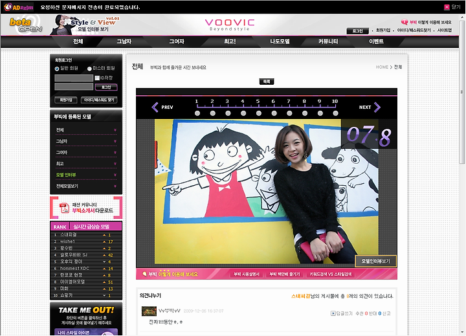Download the 부빅소개서 PDF icon
This screenshot has height=336, width=466.
pos(64,208)
